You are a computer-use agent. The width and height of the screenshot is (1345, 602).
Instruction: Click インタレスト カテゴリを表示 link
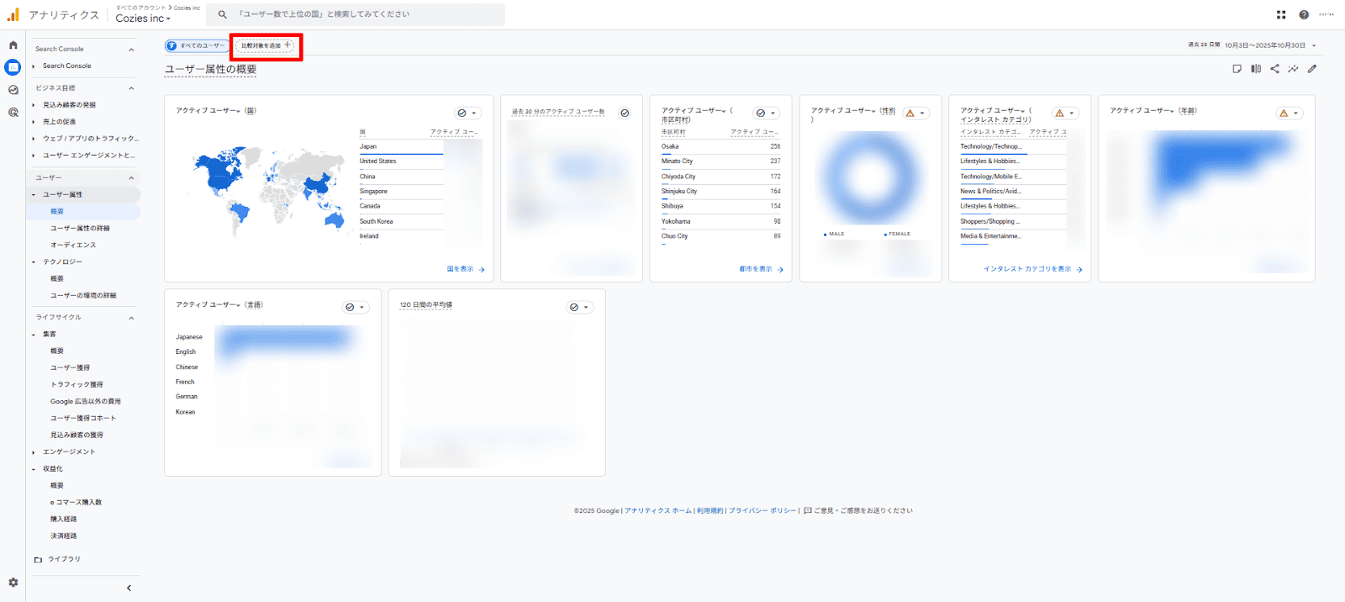click(1033, 269)
